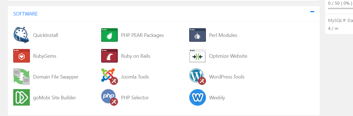Collapse the Software section with minus button

click(x=312, y=12)
